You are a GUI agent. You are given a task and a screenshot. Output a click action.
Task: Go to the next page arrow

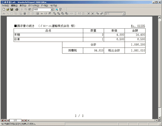[x=23, y=120]
